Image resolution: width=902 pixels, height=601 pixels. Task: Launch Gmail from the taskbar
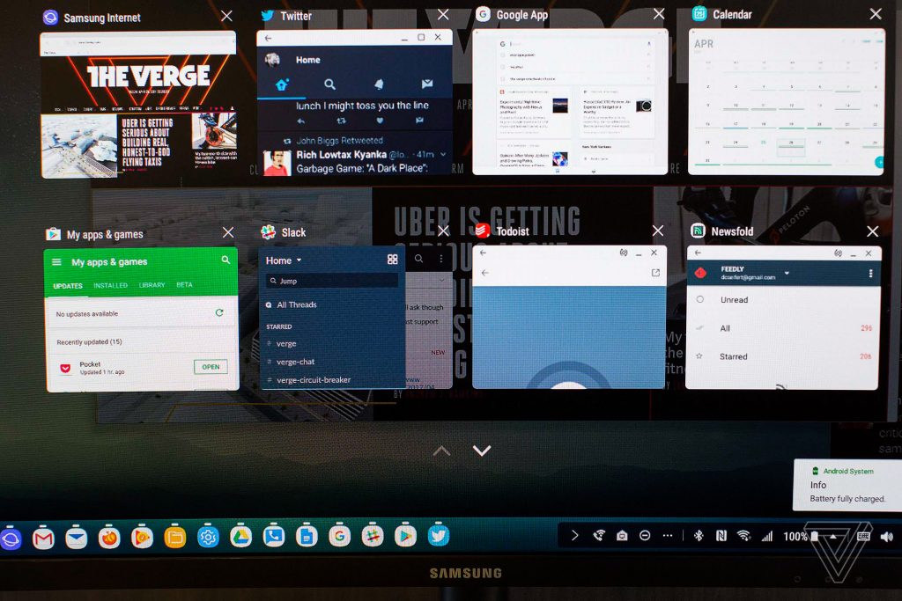point(43,539)
